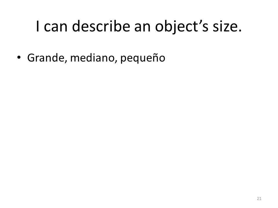Screen dimensions: 278x208
Task: Click the word "size." in the title
Action: coord(227,26)
